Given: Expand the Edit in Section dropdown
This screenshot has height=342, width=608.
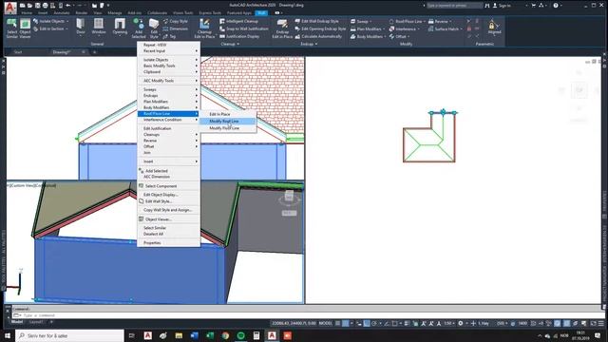Looking at the screenshot, I should point(66,28).
